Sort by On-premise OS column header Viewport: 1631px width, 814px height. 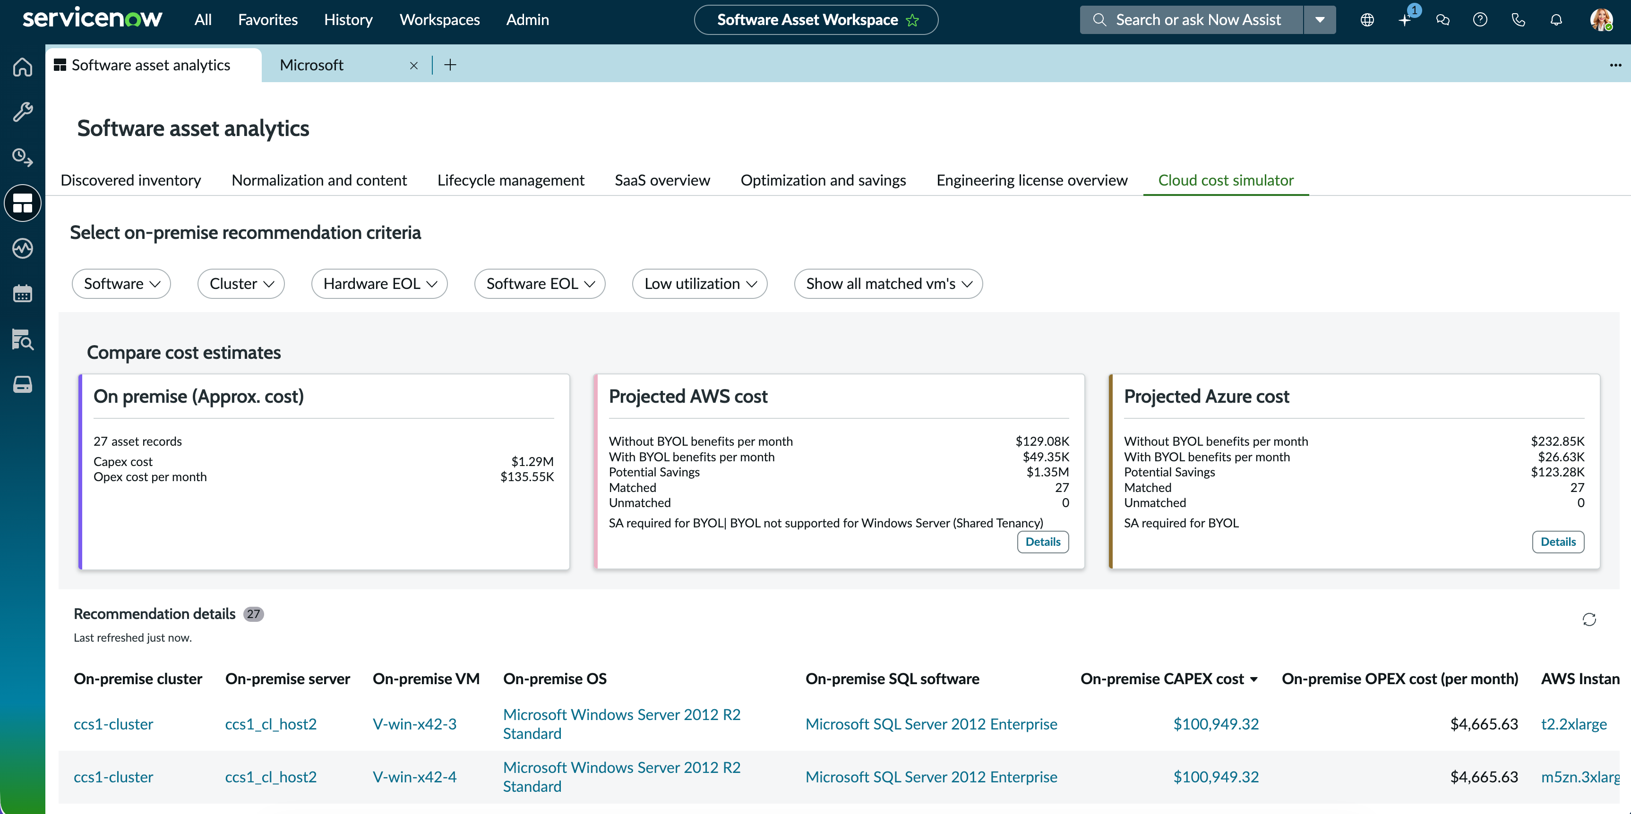coord(555,679)
